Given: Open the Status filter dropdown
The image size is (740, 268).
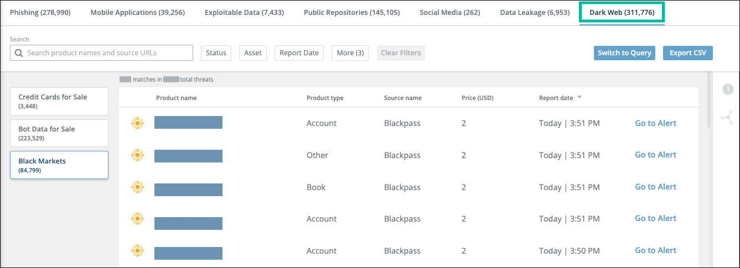Looking at the screenshot, I should click(216, 53).
